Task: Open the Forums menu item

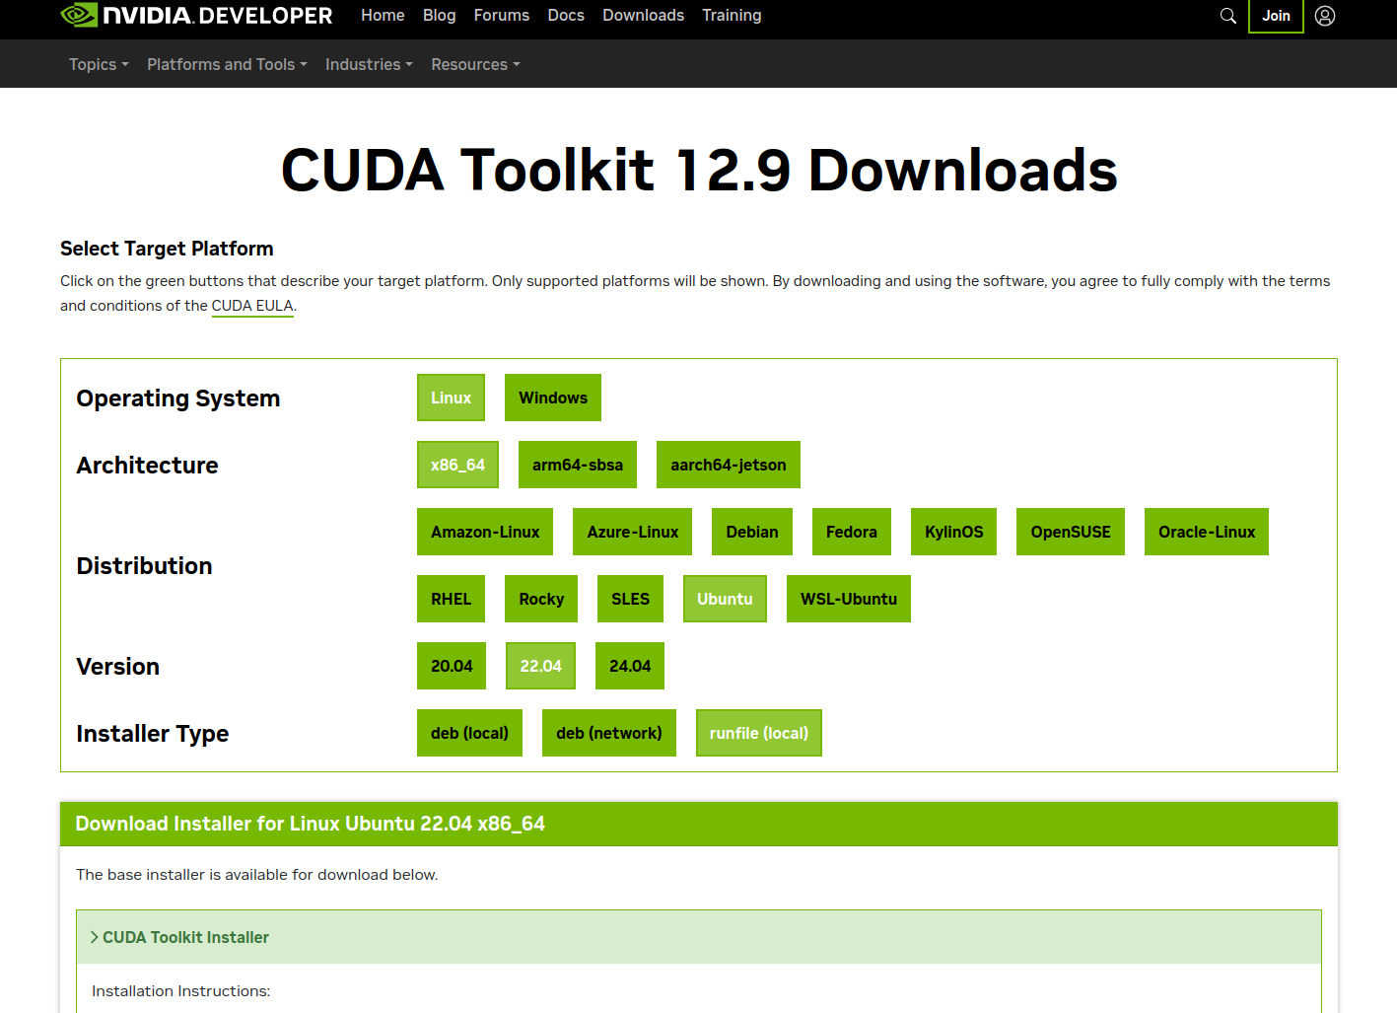Action: (x=501, y=16)
